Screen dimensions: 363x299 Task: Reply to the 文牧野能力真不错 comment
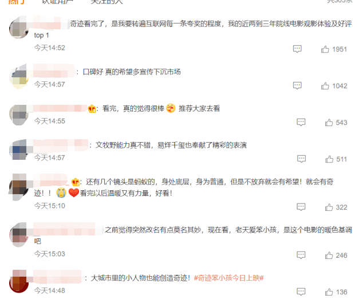click(301, 159)
